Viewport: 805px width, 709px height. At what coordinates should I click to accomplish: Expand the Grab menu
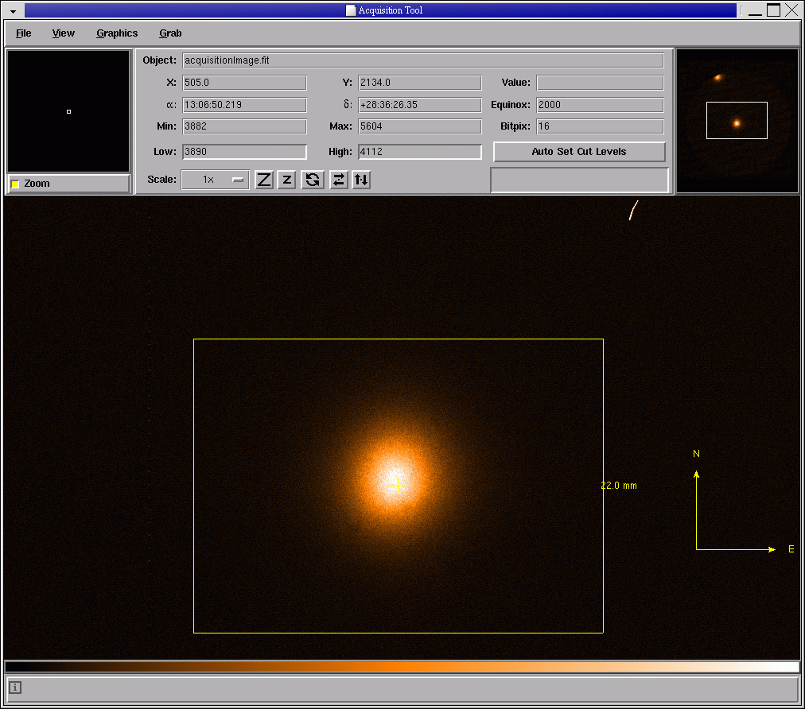point(170,33)
